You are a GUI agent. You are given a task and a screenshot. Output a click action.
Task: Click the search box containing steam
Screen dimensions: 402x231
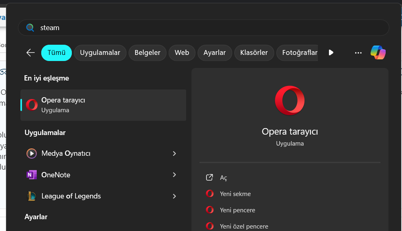pos(204,28)
